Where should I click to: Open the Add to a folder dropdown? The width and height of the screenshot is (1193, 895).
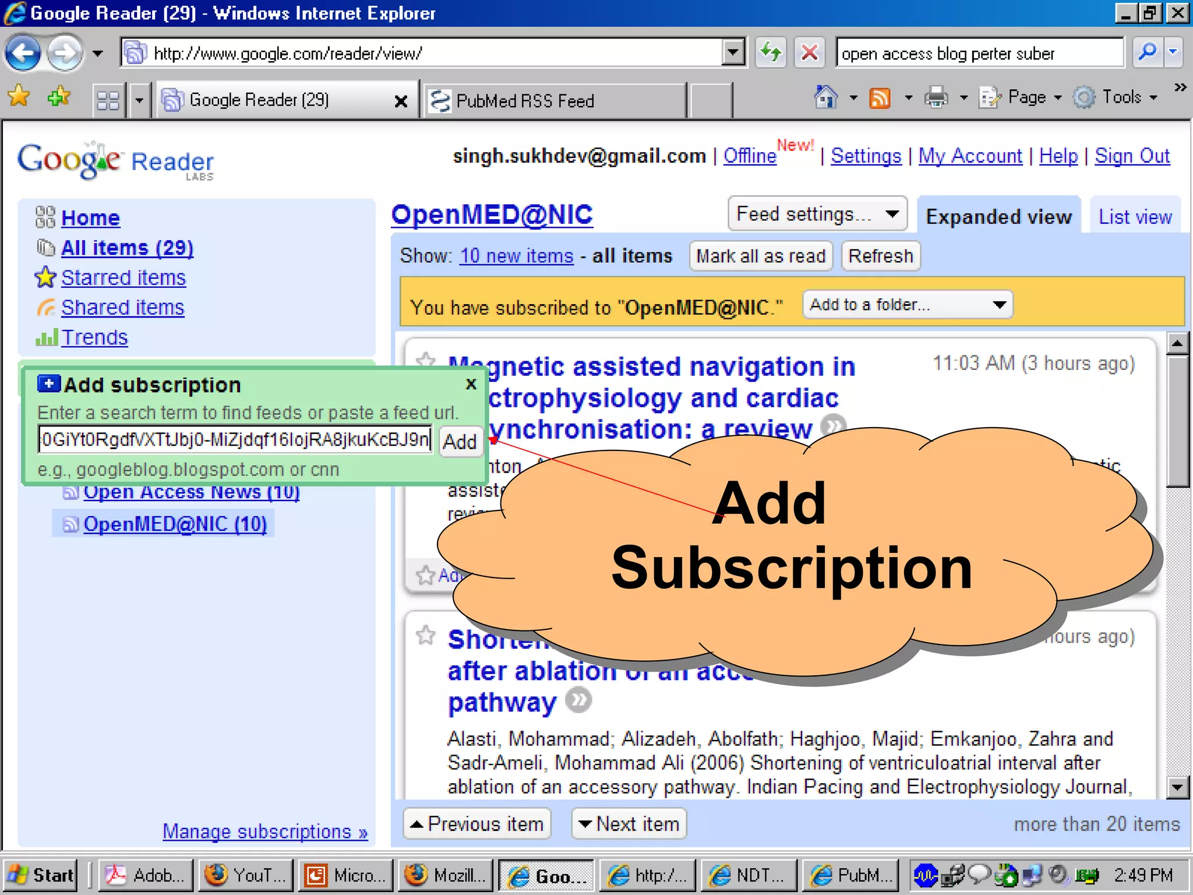coord(908,305)
